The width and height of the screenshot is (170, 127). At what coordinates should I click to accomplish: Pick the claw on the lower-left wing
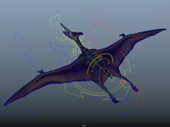coord(40,72)
